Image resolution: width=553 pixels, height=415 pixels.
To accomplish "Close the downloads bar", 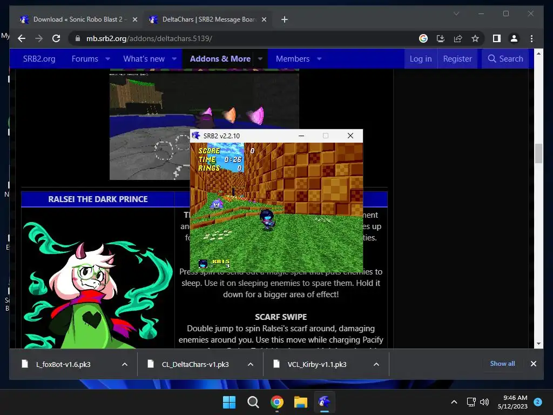I will tap(533, 364).
